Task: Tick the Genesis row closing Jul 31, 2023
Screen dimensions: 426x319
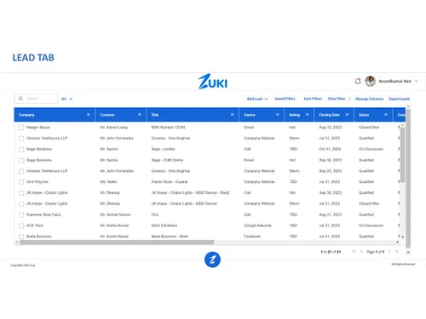Action: pyautogui.click(x=21, y=139)
